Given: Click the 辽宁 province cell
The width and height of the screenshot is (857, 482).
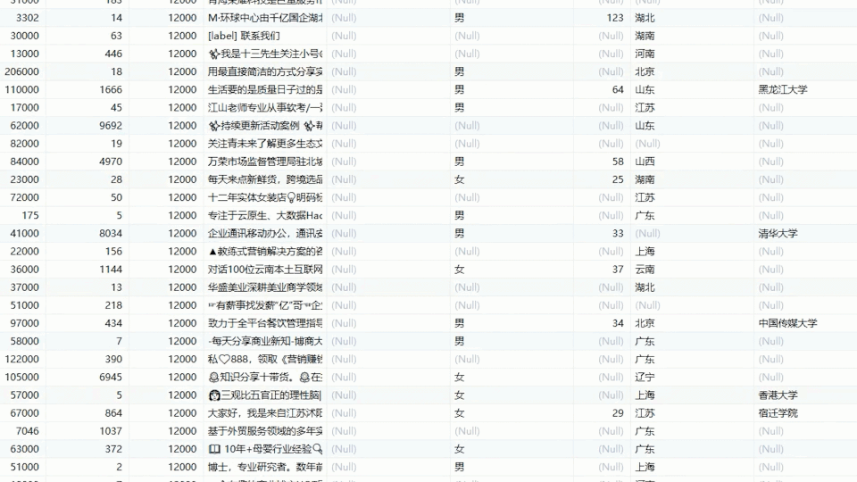Looking at the screenshot, I should [645, 377].
